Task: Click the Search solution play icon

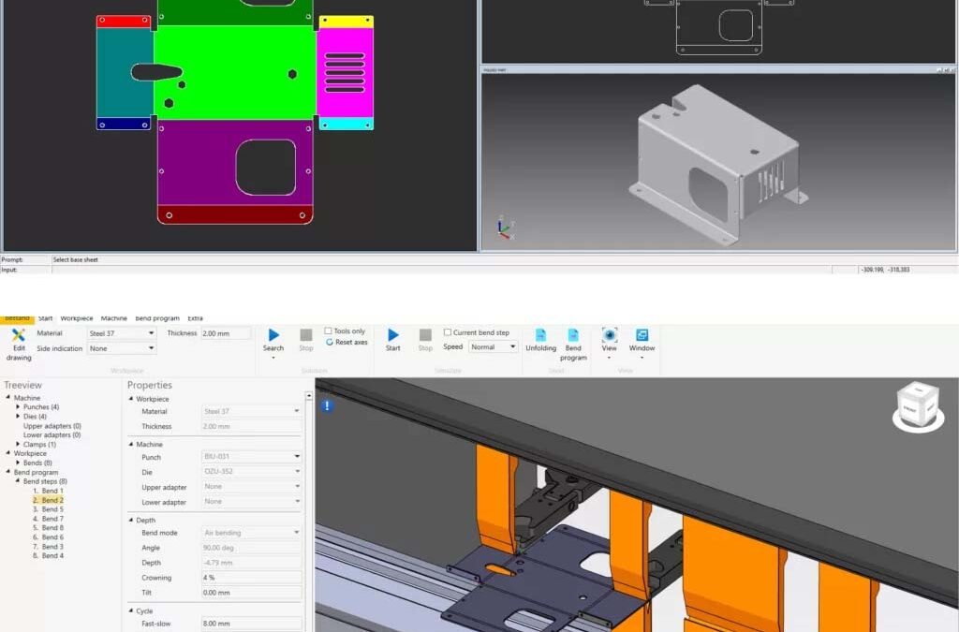Action: coord(273,335)
